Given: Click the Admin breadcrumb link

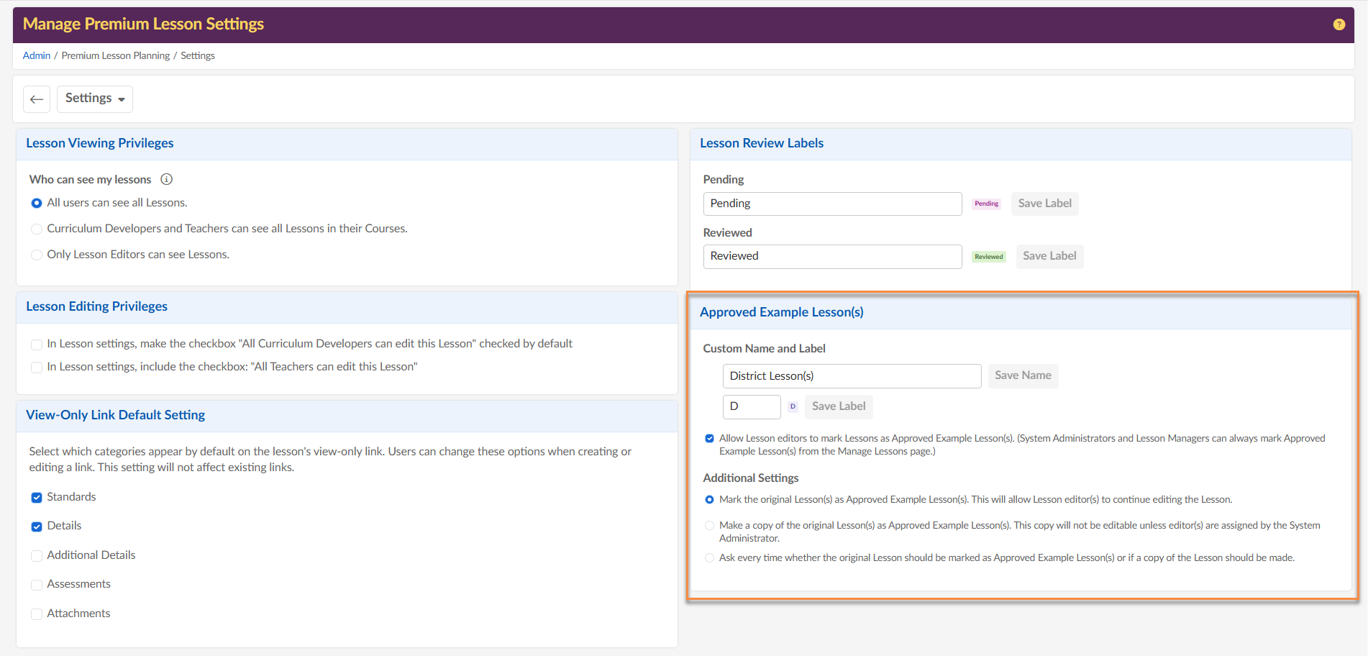Looking at the screenshot, I should [x=36, y=55].
